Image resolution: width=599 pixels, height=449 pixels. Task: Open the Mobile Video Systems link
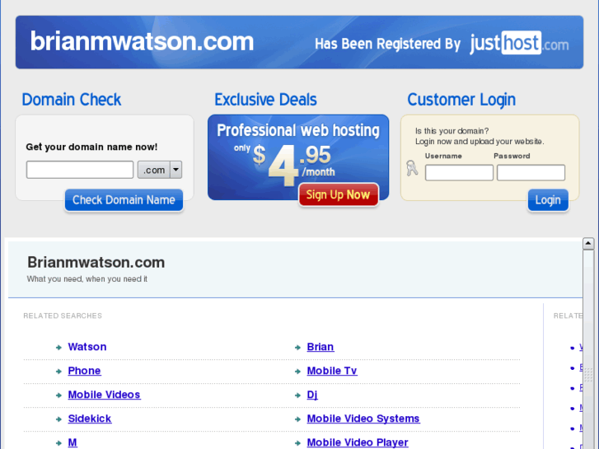[363, 419]
